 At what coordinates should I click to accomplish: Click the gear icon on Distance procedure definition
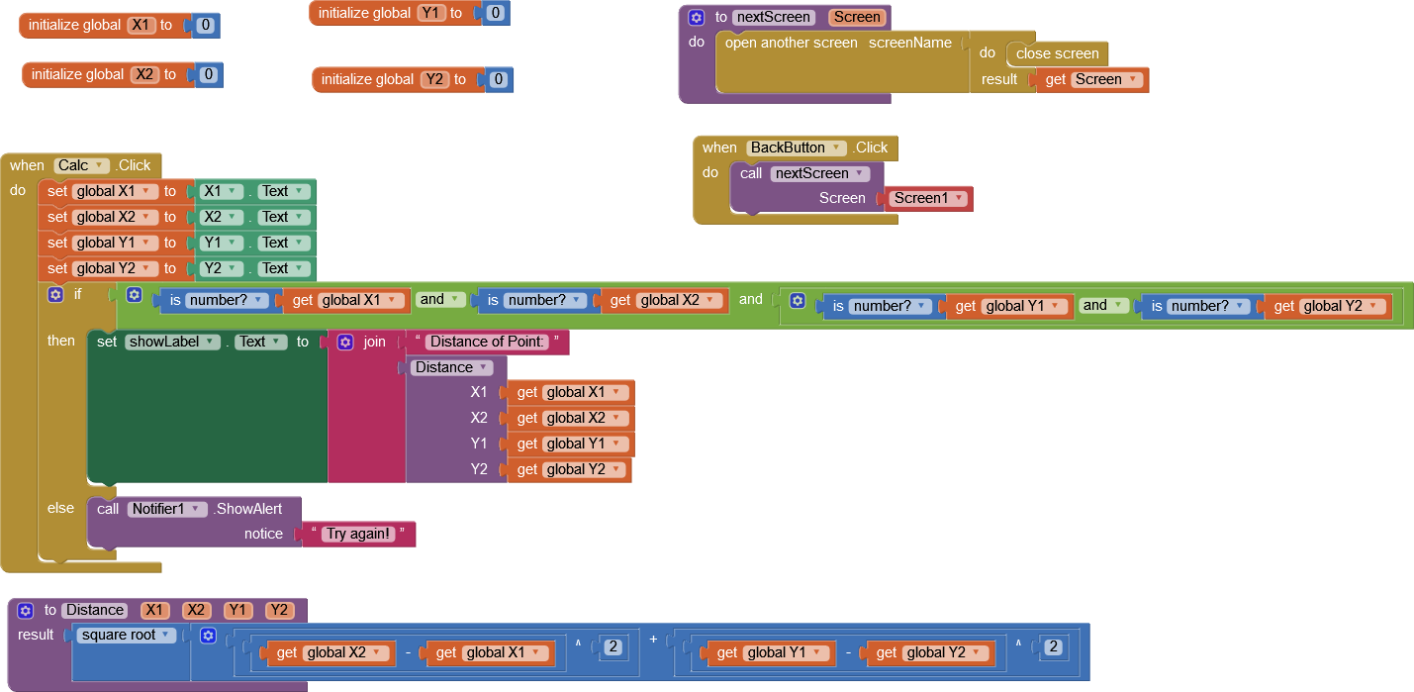(26, 611)
